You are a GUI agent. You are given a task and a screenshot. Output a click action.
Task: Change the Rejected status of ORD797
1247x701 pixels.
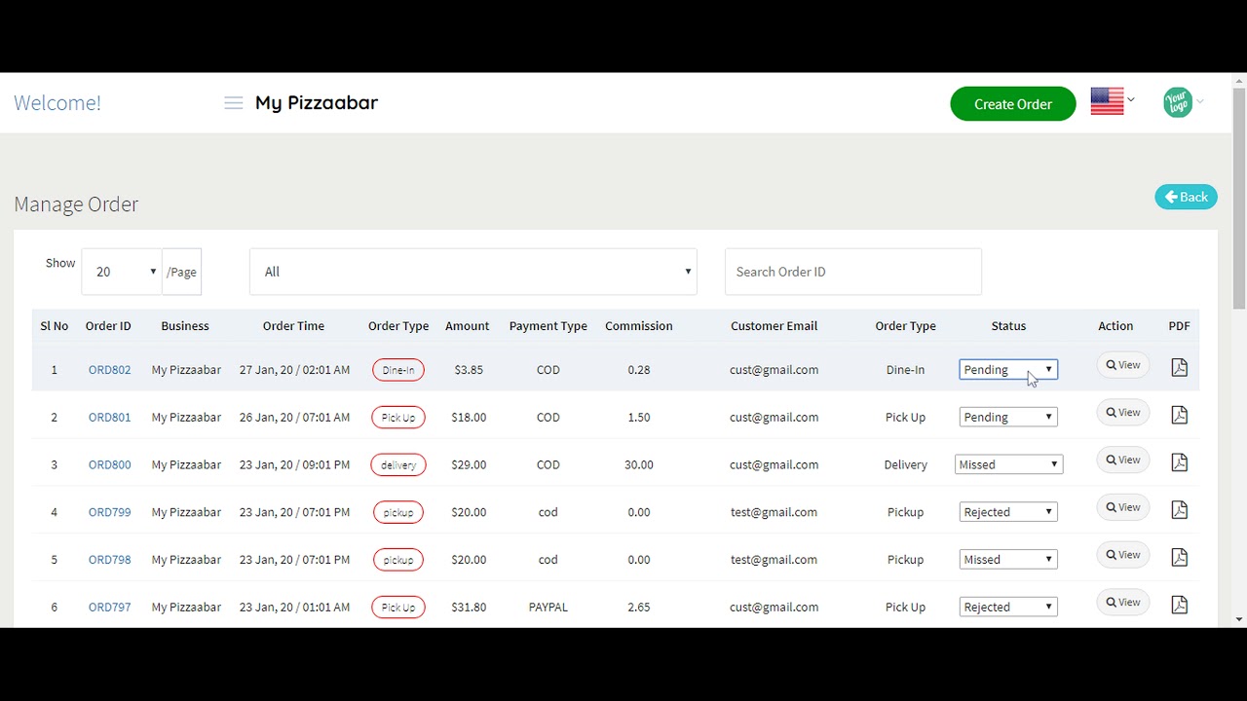coord(1008,607)
